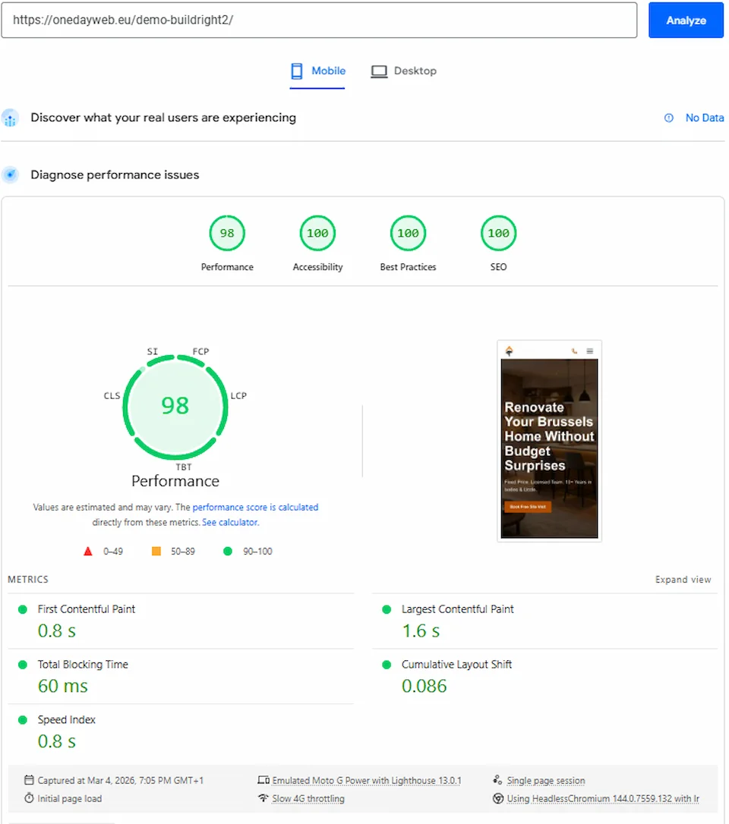Click the desktop monitor icon

378,70
